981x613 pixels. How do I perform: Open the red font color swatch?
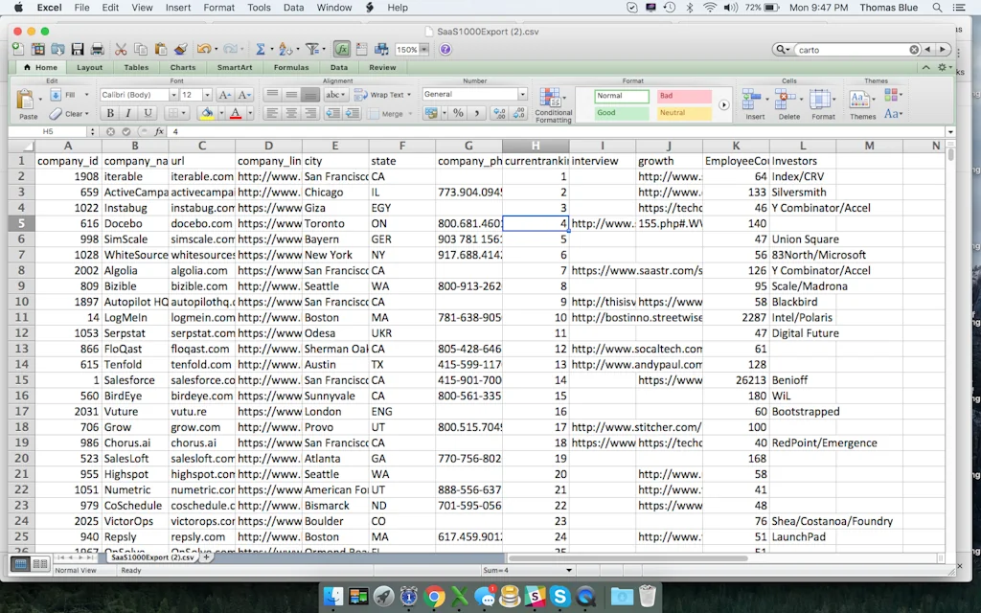(236, 113)
